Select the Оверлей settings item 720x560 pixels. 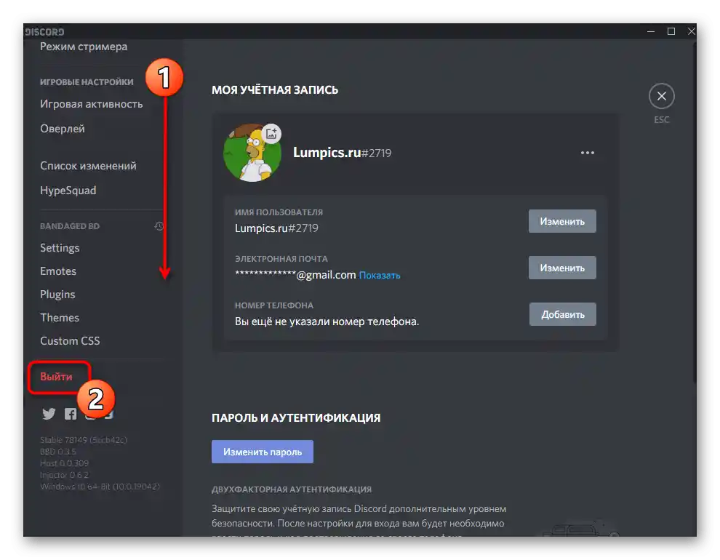pyautogui.click(x=63, y=129)
